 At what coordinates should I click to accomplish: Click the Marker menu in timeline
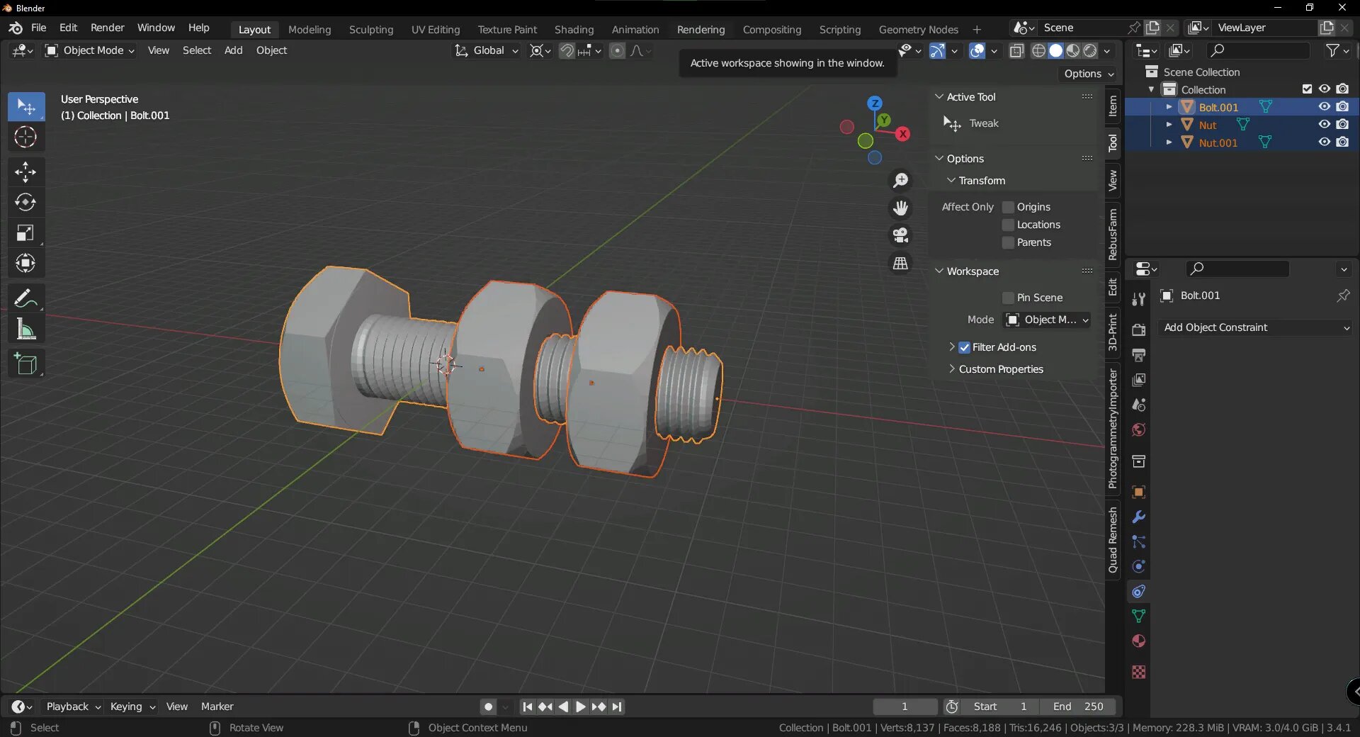point(217,707)
